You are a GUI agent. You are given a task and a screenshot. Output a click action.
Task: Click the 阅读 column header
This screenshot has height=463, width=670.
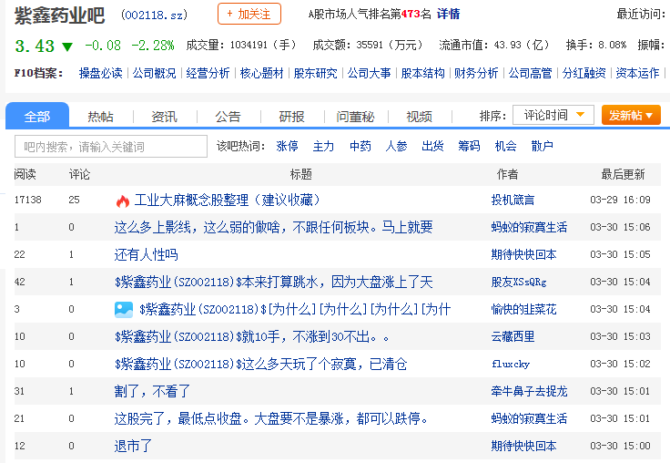coord(25,174)
